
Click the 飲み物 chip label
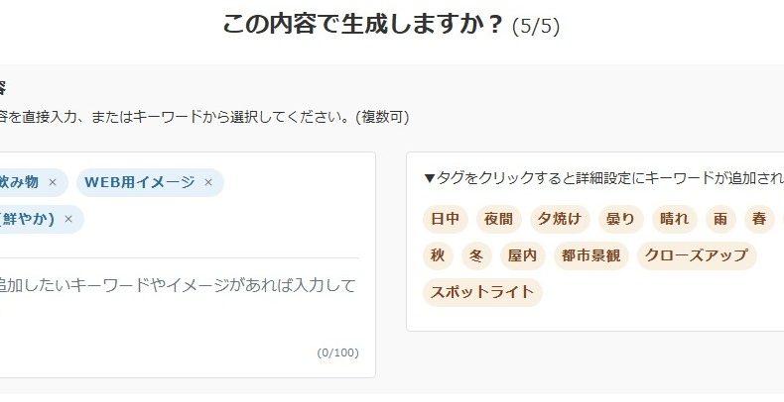tap(19, 182)
